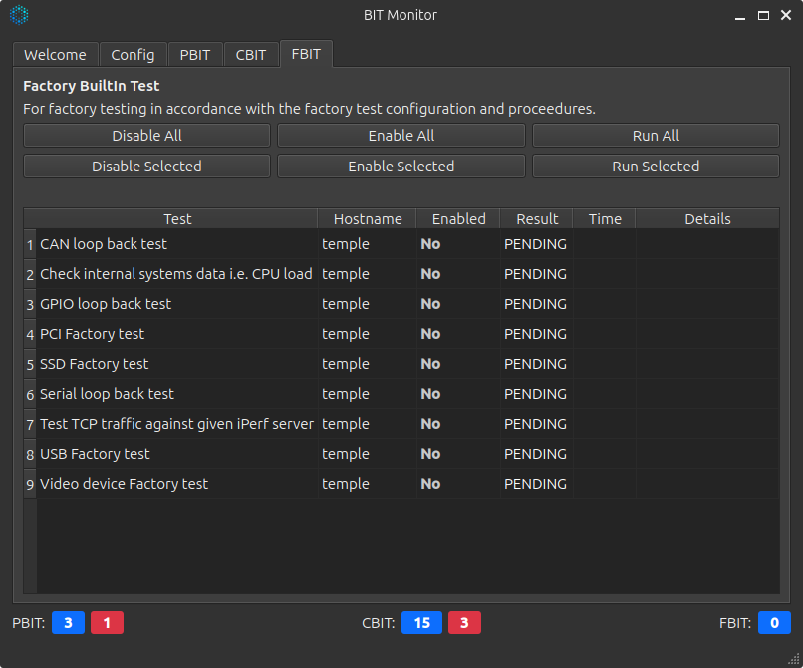The image size is (803, 668).
Task: Maximize the BIT Monitor window
Action: pos(763,15)
